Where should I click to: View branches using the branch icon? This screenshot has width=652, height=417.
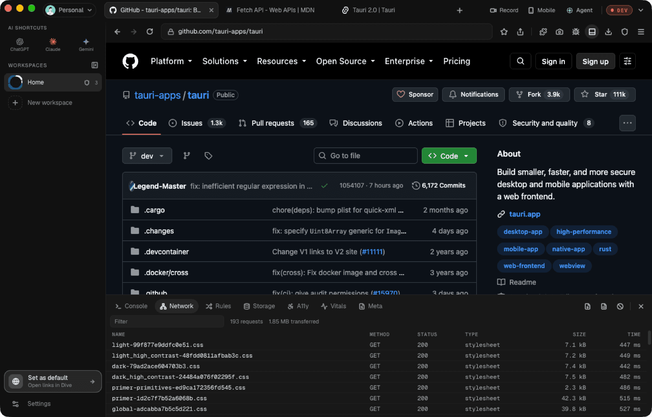(x=187, y=156)
